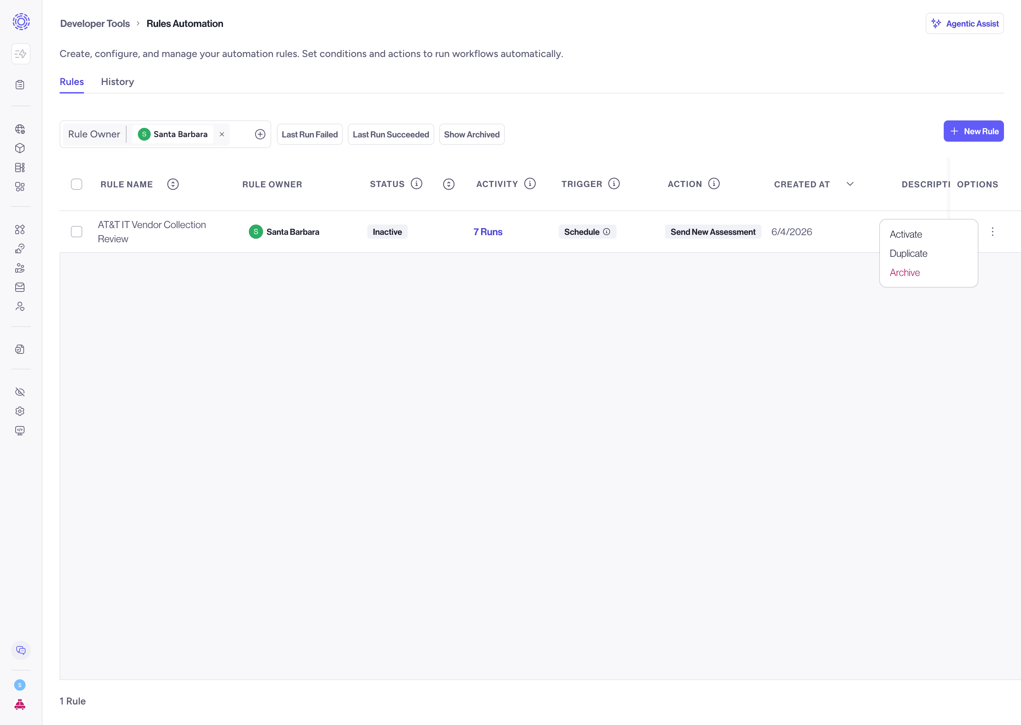Click the 6/4/2026 created date cell
1021x725 pixels.
pyautogui.click(x=791, y=232)
